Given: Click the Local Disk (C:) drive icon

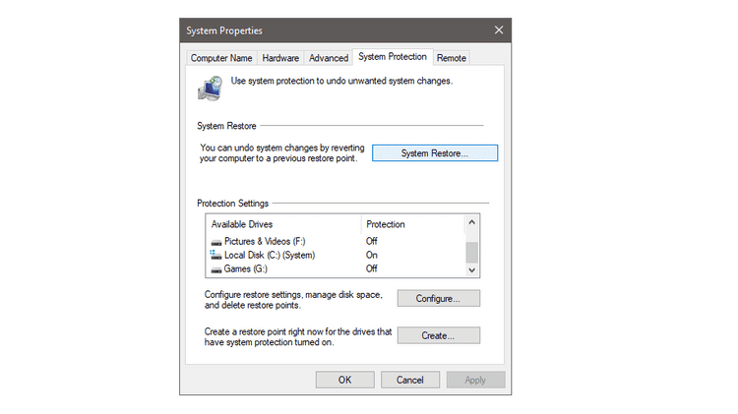Looking at the screenshot, I should tap(215, 255).
